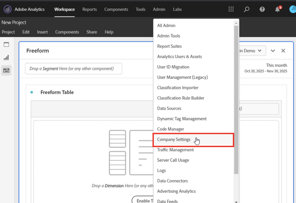296x203 pixels.
Task: Open the Labs tab
Action: [177, 9]
